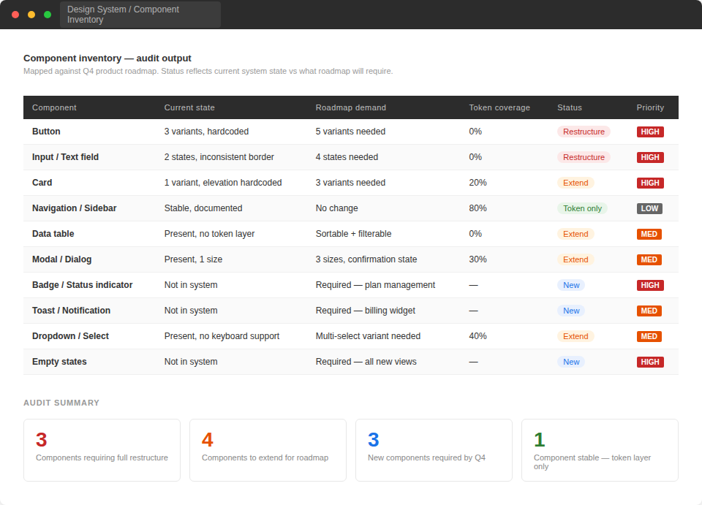This screenshot has width=702, height=505.
Task: Click the yellow minimize window button
Action: point(31,15)
